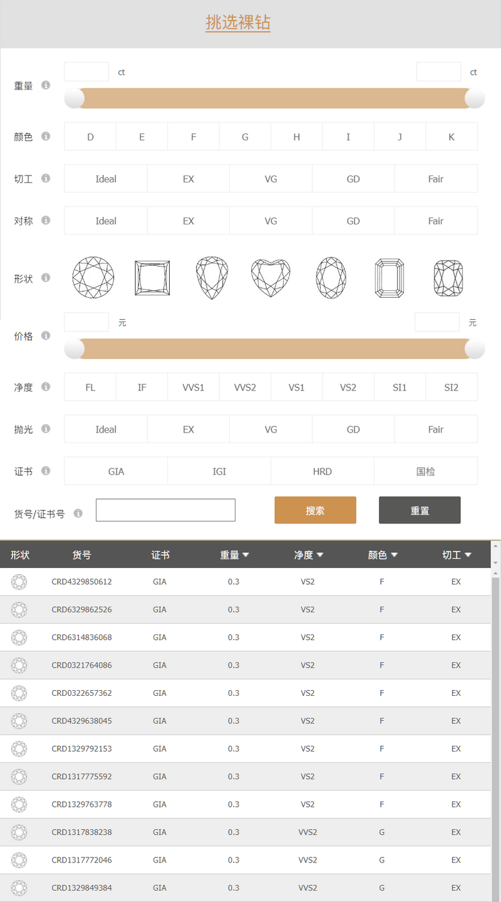Click the info icon beside 证书

pyautogui.click(x=45, y=471)
